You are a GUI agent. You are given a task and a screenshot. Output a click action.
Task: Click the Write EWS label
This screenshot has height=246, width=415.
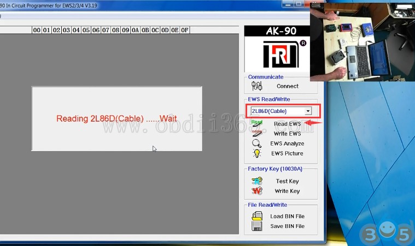tap(287, 134)
